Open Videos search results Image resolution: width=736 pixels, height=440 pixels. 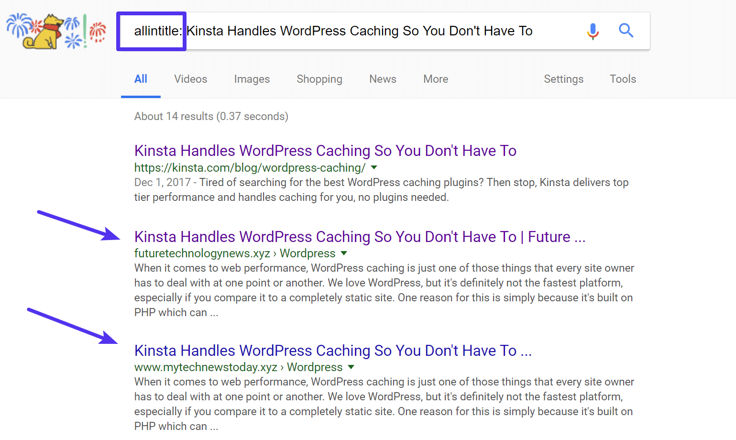(x=190, y=79)
